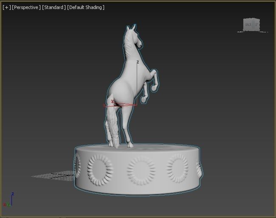Image resolution: width=276 pixels, height=218 pixels.
Task: Select the rearing horse model
Action: click(x=130, y=85)
